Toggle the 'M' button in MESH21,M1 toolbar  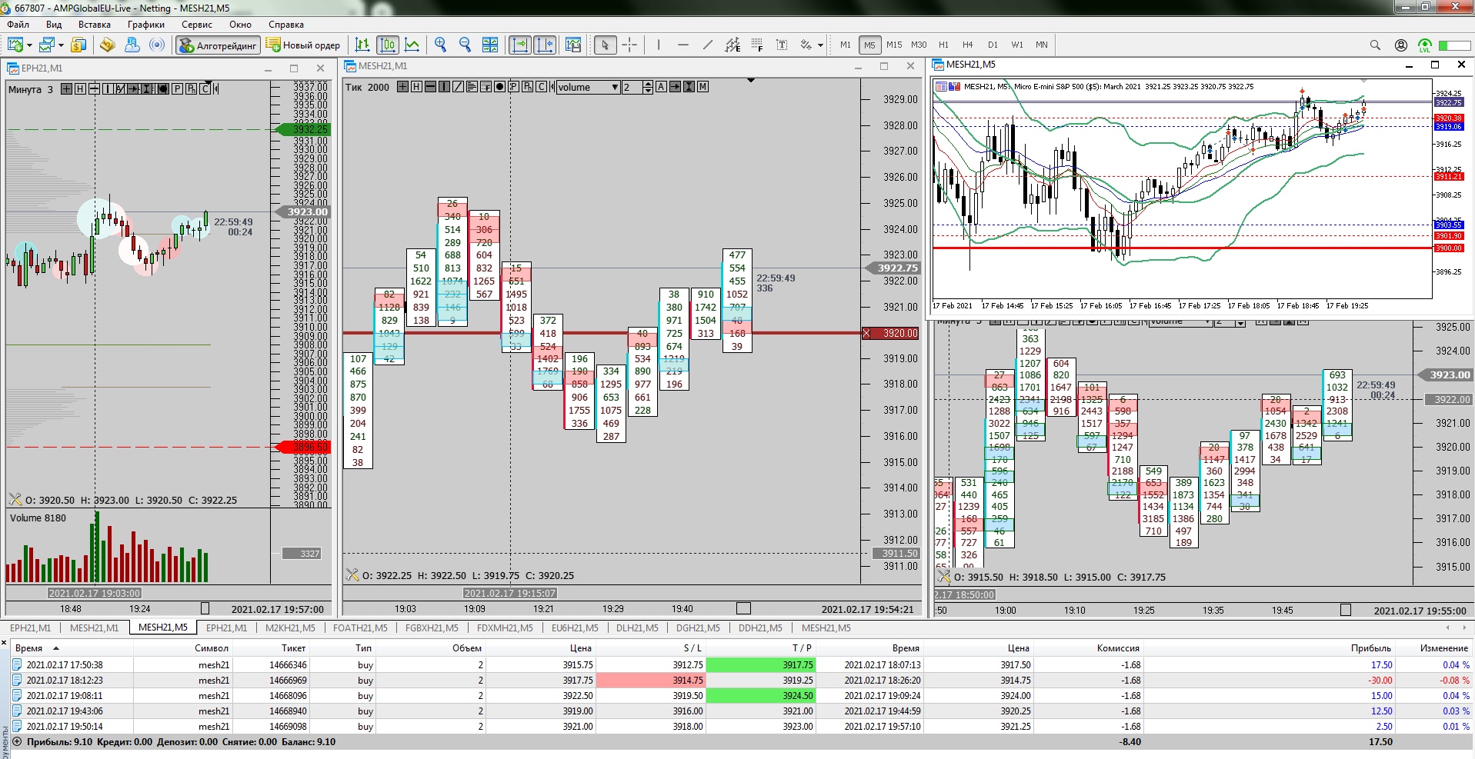[702, 87]
